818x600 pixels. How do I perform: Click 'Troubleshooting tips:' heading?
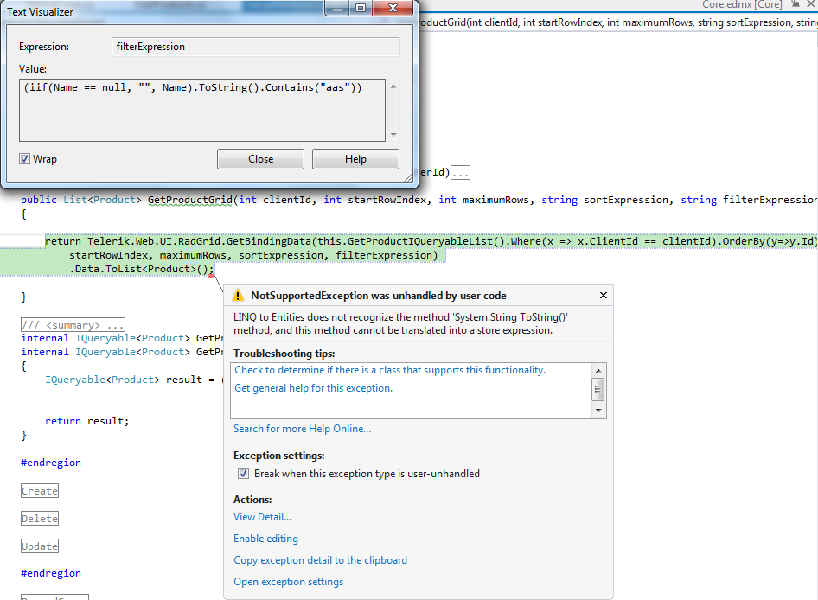pyautogui.click(x=284, y=354)
